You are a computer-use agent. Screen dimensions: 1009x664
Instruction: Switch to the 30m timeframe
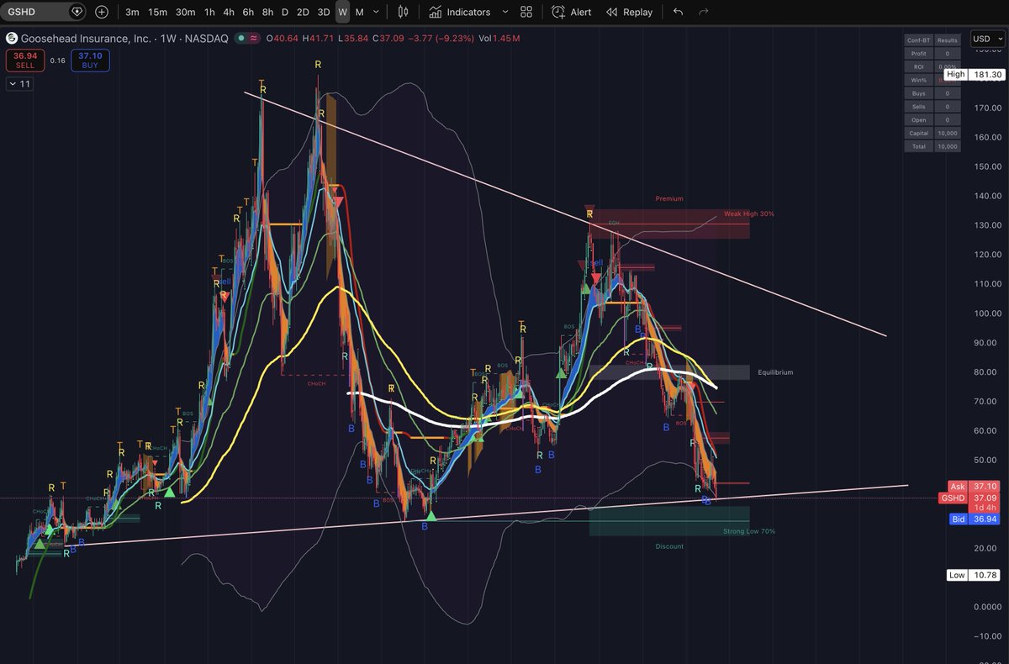(x=185, y=12)
